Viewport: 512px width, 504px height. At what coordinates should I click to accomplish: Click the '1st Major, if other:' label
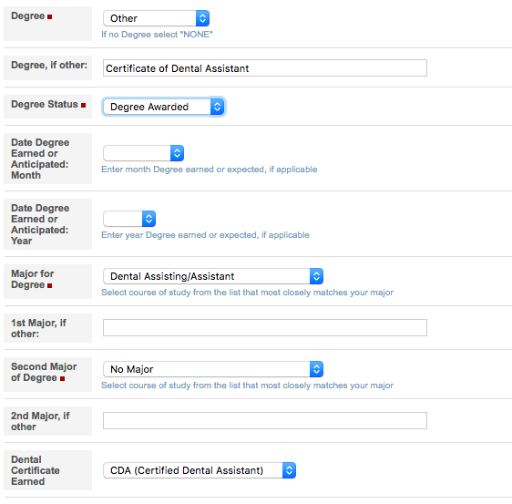point(38,328)
